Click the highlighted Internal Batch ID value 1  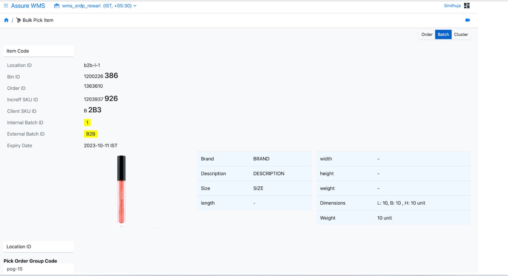click(x=87, y=123)
